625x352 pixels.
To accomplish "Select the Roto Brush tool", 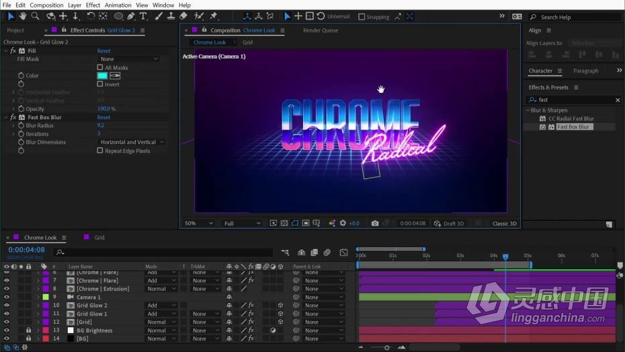I will [198, 16].
